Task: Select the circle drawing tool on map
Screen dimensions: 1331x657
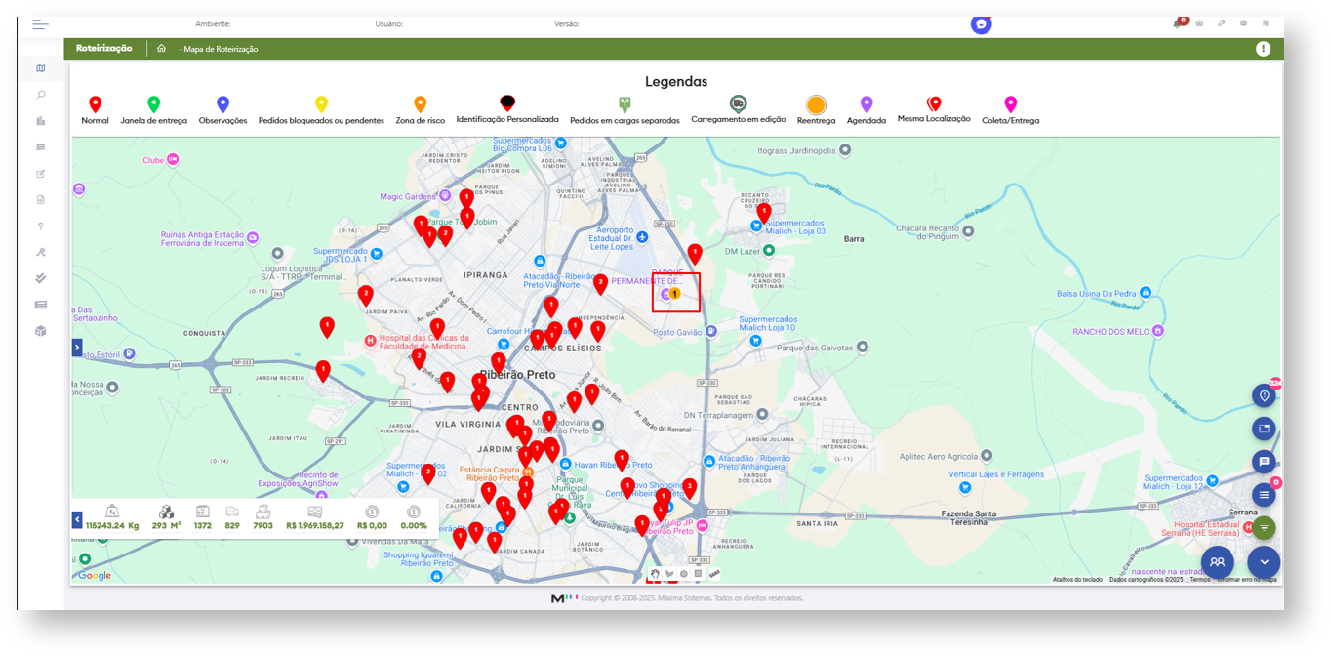Action: pos(683,574)
